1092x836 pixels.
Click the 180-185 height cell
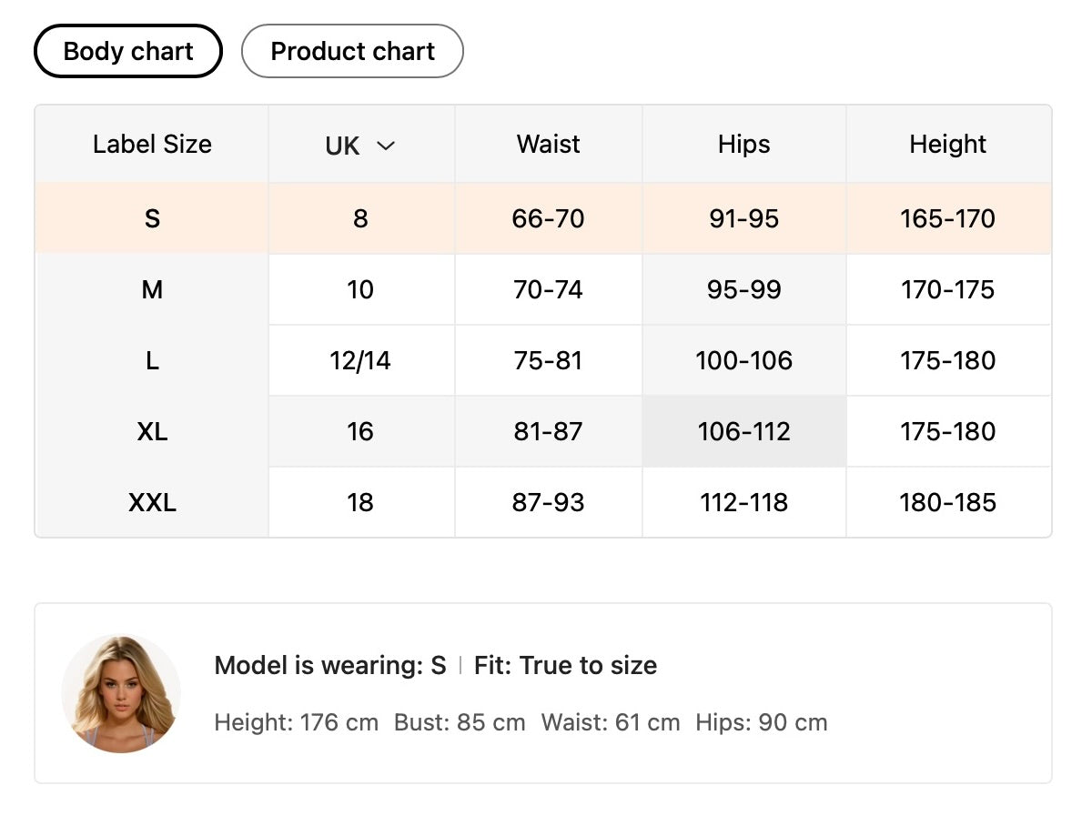(x=948, y=502)
